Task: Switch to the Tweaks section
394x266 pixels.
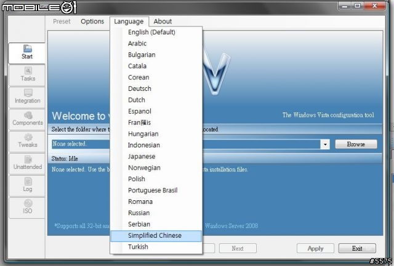Action: coord(27,141)
